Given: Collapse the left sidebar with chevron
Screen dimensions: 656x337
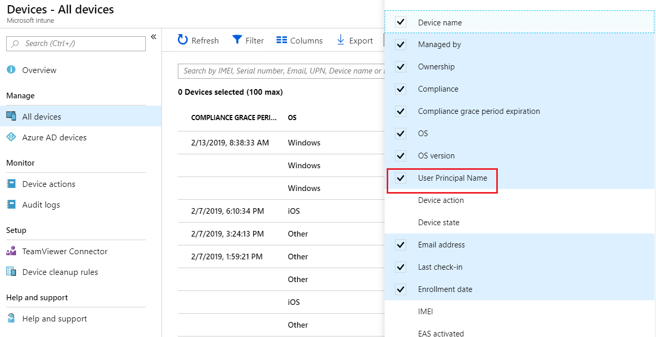Looking at the screenshot, I should (x=154, y=37).
